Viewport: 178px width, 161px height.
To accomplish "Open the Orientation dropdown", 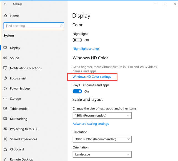I will [x=102, y=154].
